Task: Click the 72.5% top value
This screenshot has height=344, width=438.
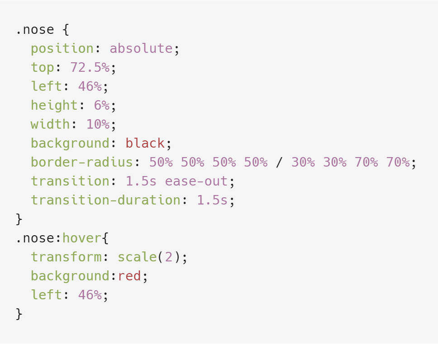Action: point(90,67)
